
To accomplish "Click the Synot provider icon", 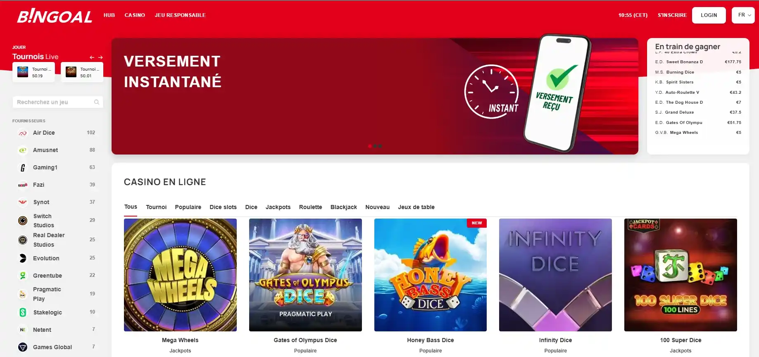I will [23, 202].
